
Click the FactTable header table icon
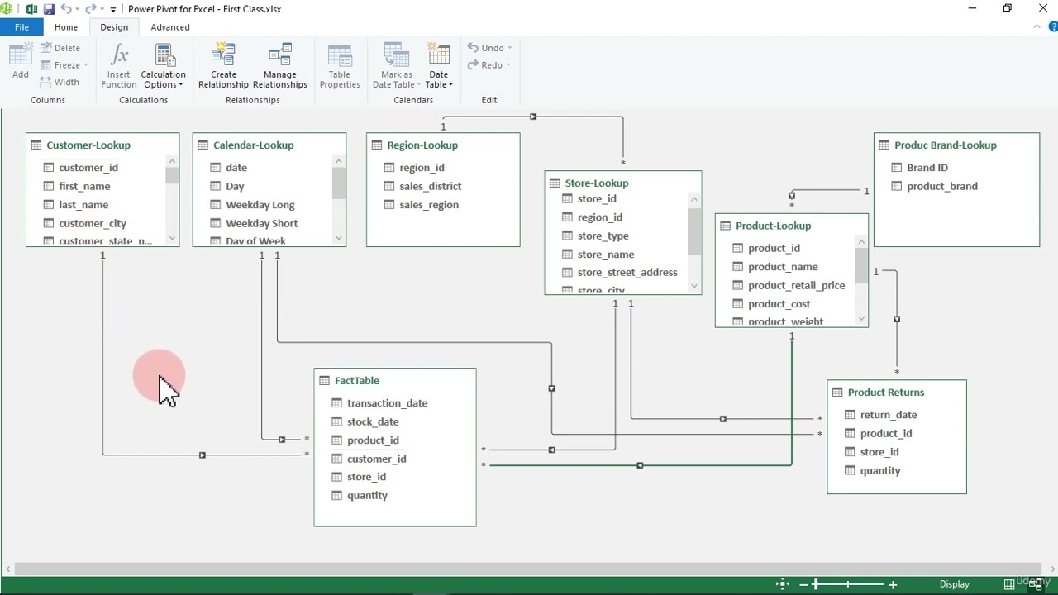coord(323,380)
